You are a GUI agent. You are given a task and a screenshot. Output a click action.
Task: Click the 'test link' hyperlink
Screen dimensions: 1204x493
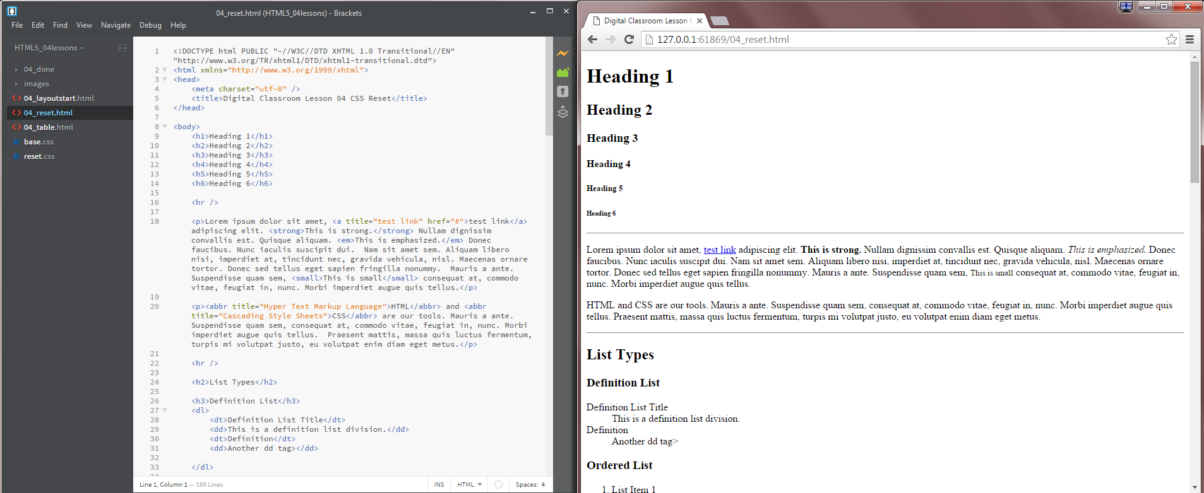click(x=720, y=250)
